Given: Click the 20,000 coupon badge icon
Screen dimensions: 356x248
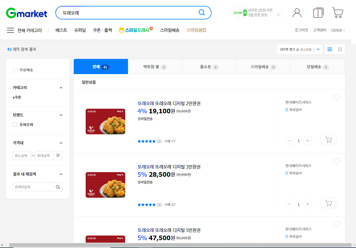Looking at the screenshot, I should pos(240,13).
